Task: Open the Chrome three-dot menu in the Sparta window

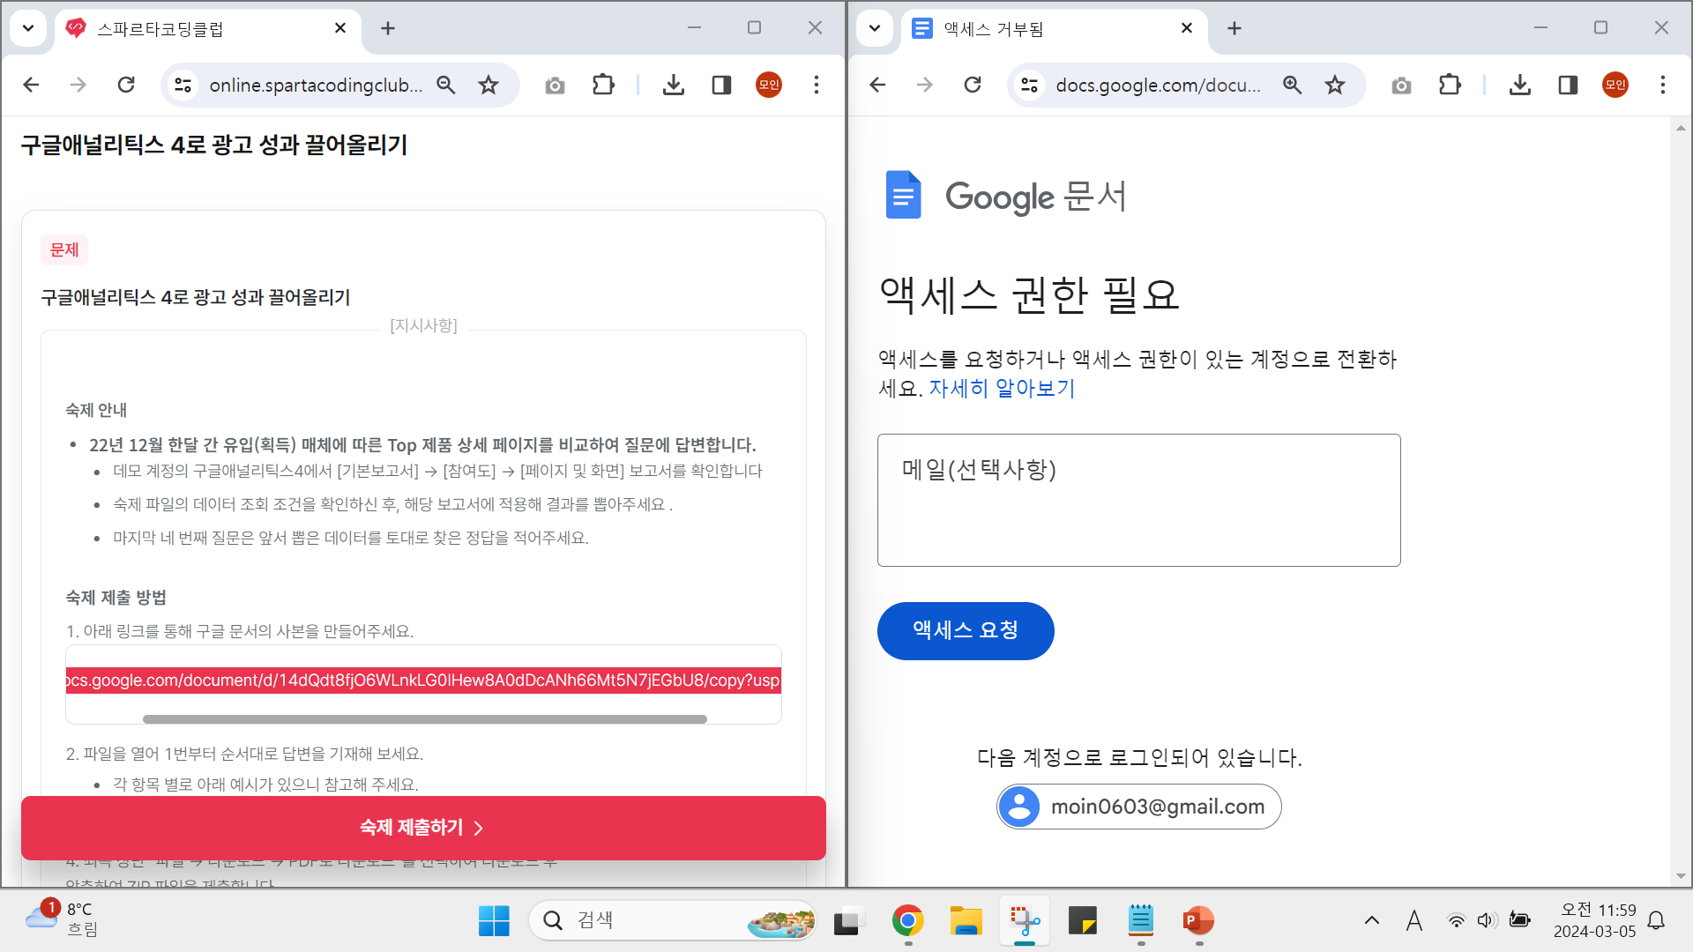Action: 817,85
